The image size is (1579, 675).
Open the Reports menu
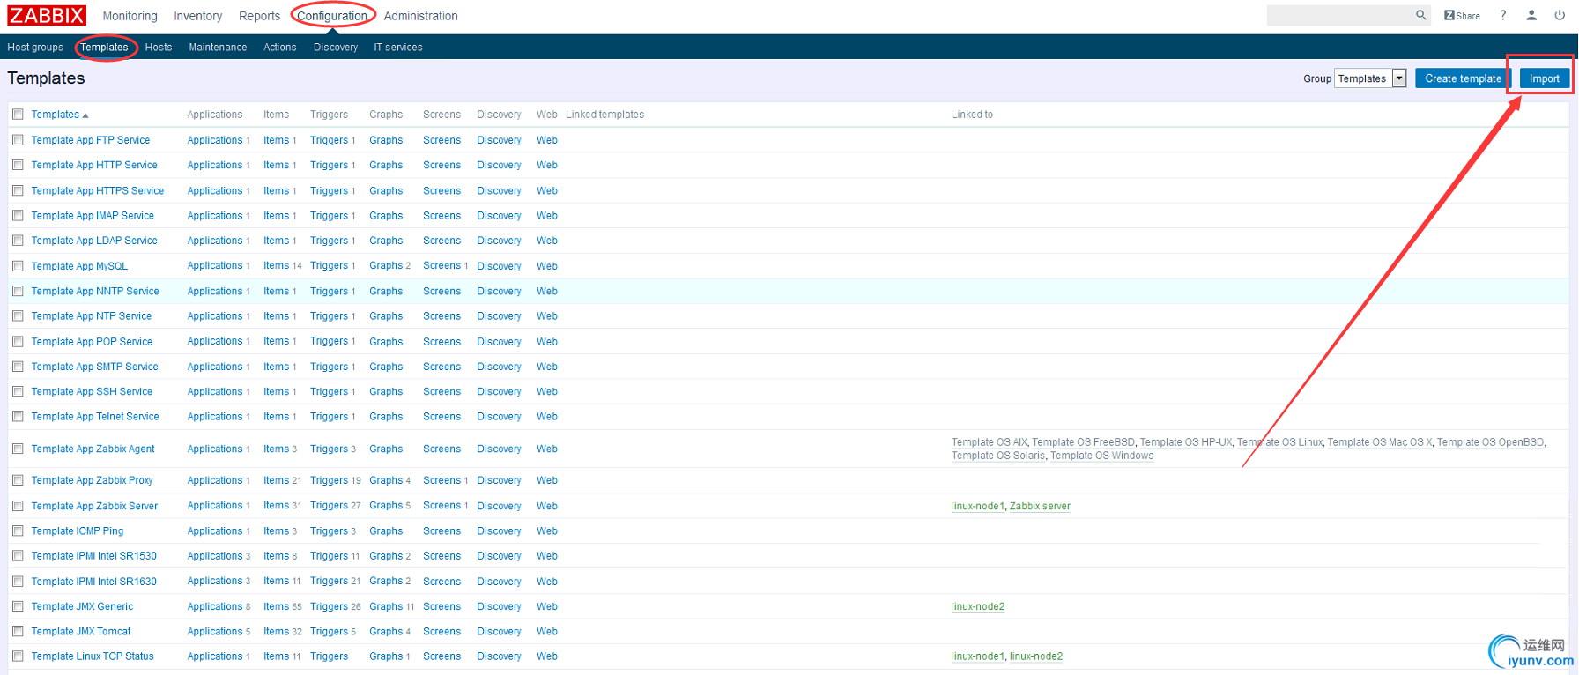(259, 16)
